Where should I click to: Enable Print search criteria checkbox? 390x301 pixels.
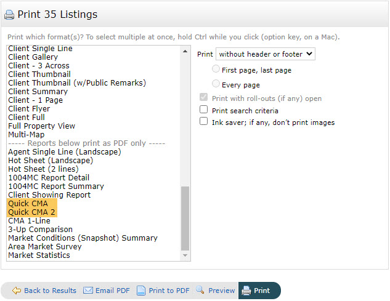pyautogui.click(x=204, y=110)
